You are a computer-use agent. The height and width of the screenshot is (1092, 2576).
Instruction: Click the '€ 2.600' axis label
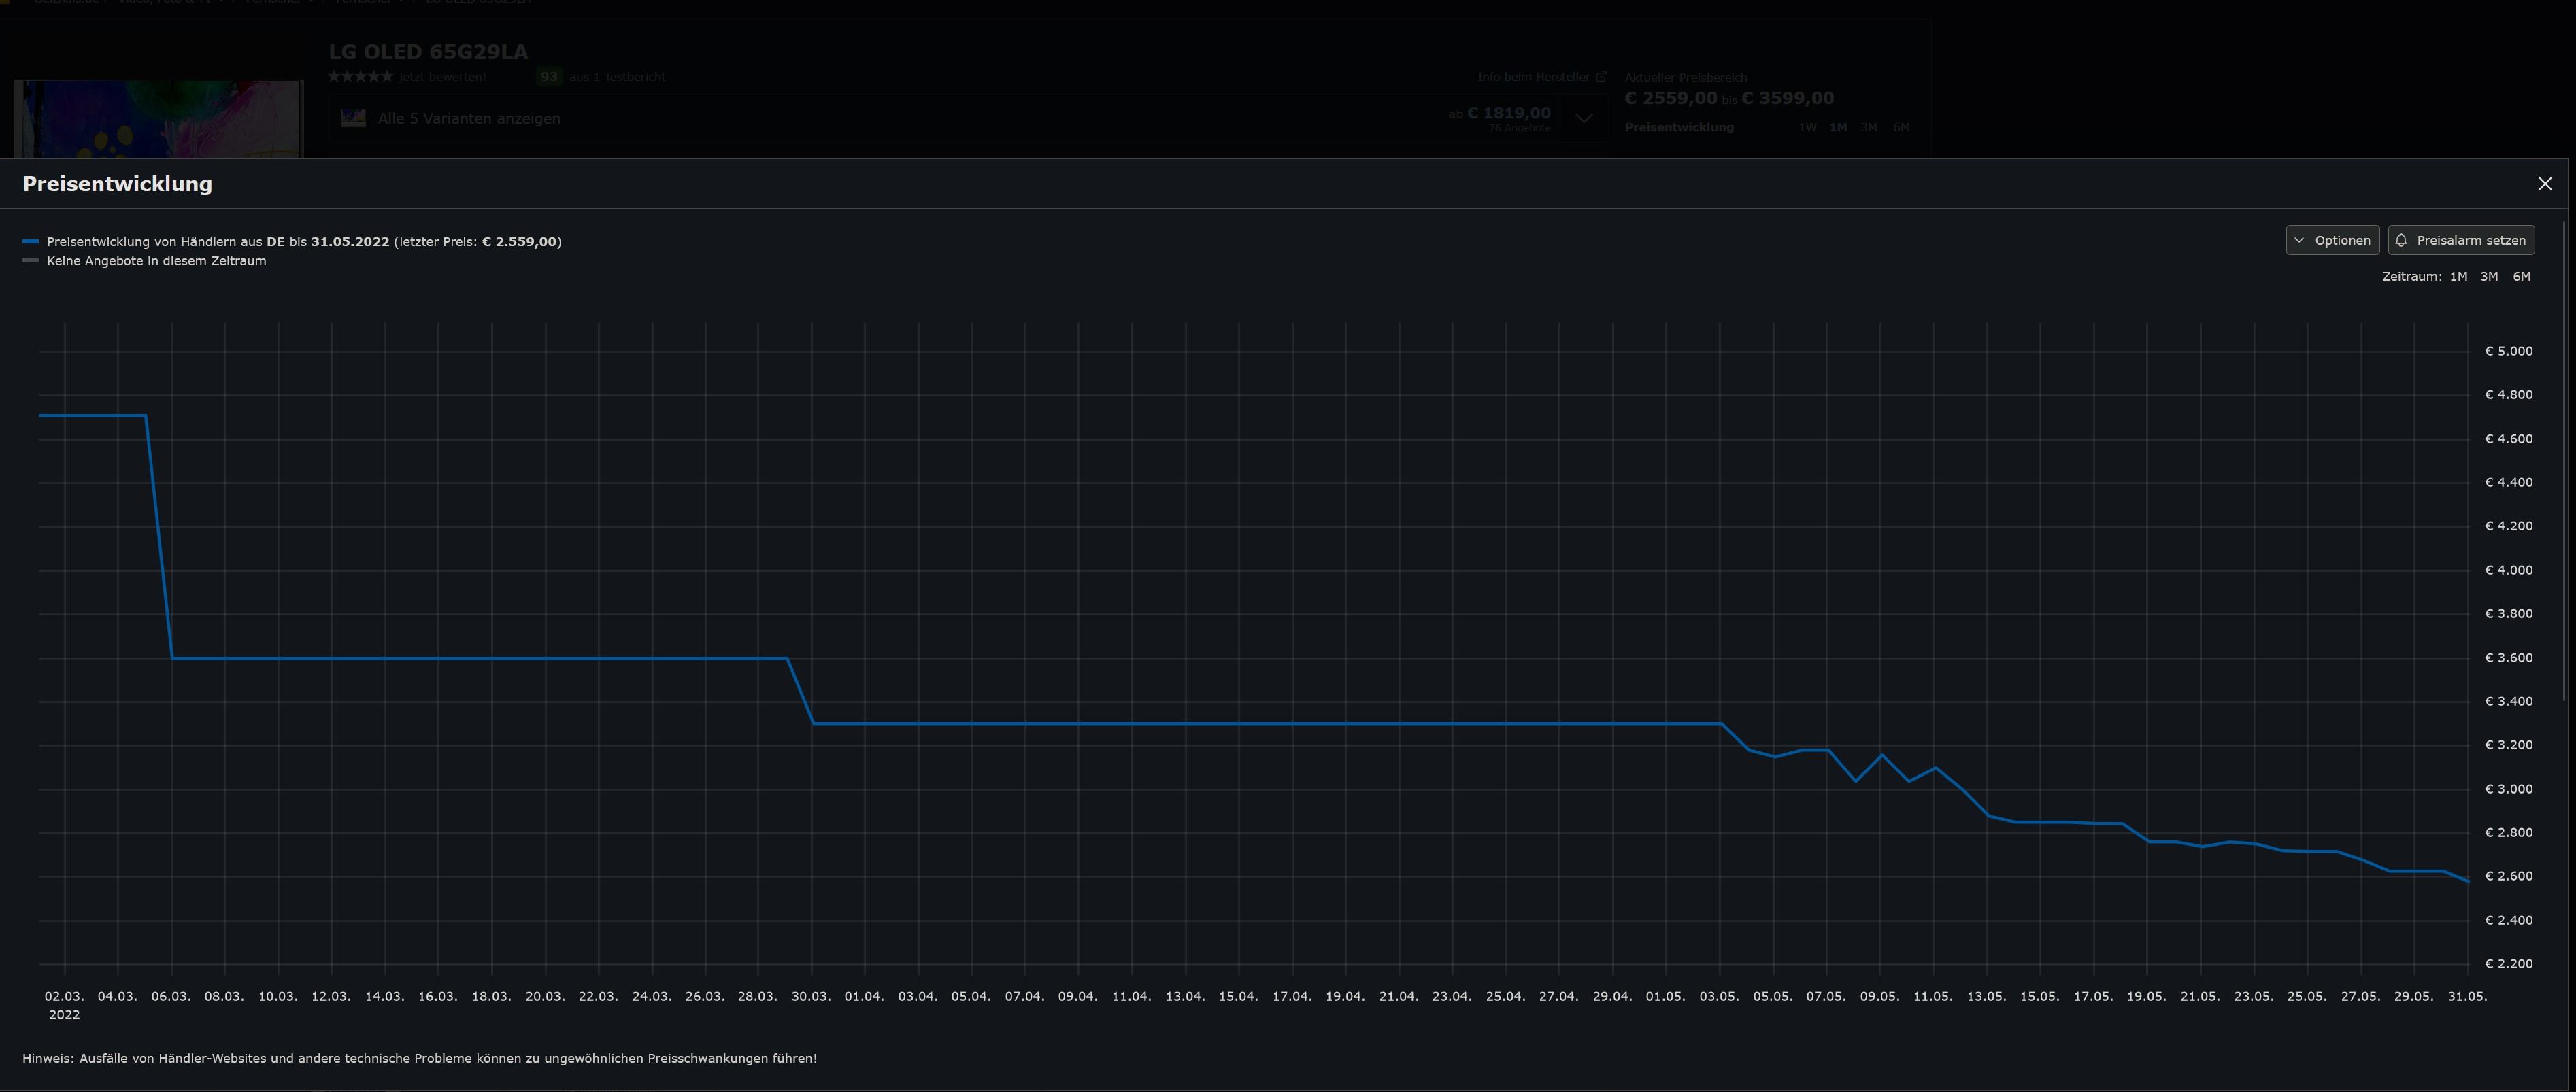click(x=2508, y=876)
